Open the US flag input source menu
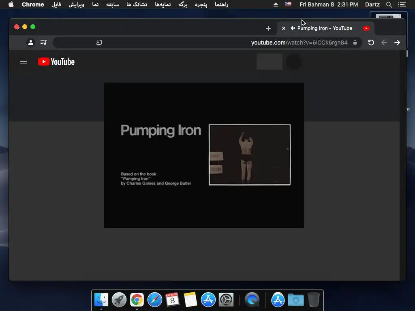The image size is (415, 311). click(288, 4)
